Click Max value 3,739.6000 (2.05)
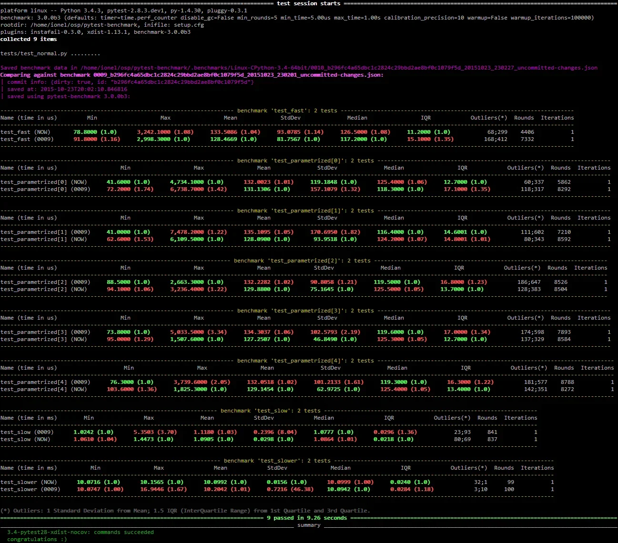This screenshot has height=543, width=618. [202, 382]
